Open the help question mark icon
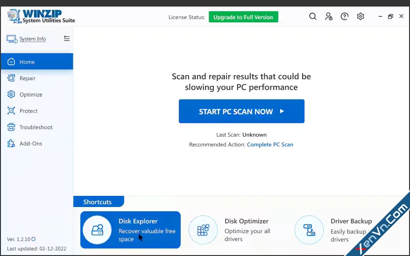 345,16
